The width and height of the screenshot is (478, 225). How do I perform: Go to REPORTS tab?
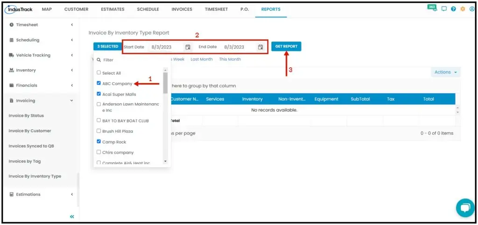click(x=271, y=9)
